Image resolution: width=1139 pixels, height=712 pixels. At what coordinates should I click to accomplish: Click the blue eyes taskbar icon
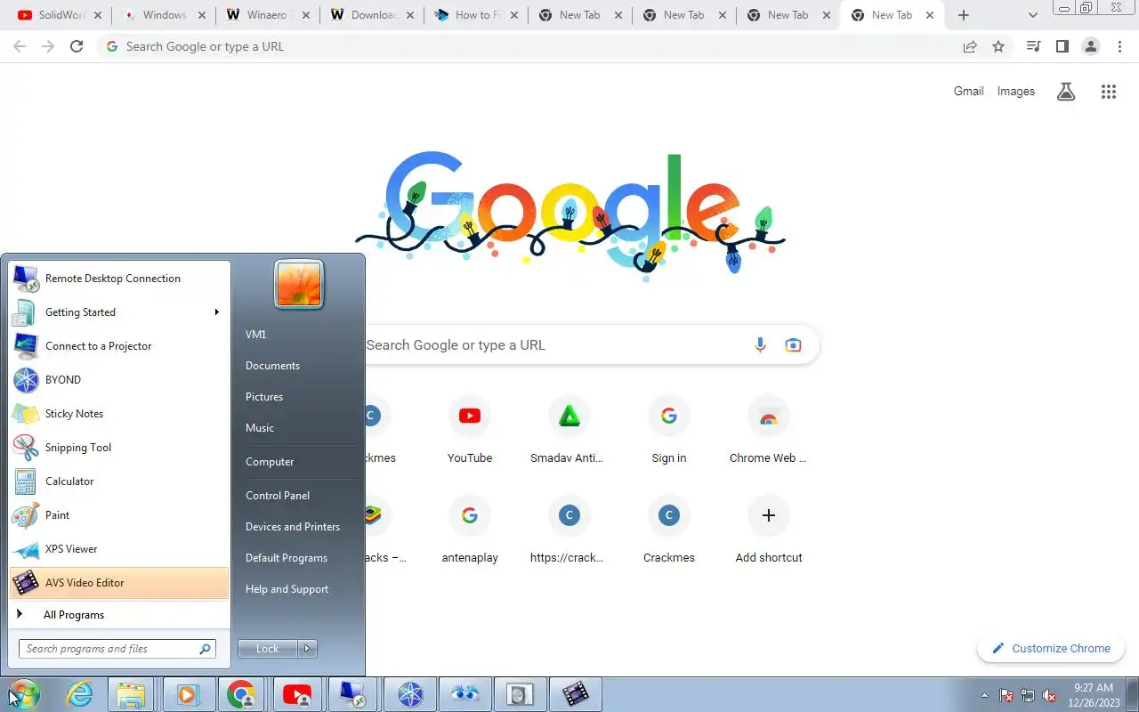pyautogui.click(x=465, y=694)
